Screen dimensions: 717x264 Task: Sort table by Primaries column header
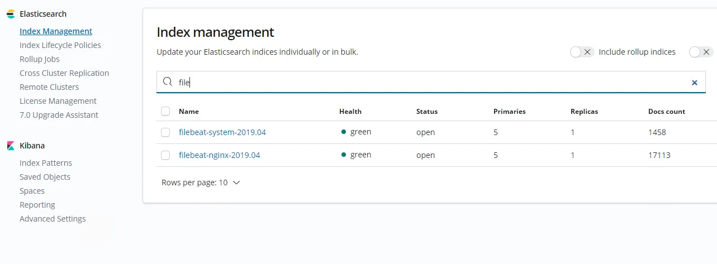pyautogui.click(x=510, y=112)
